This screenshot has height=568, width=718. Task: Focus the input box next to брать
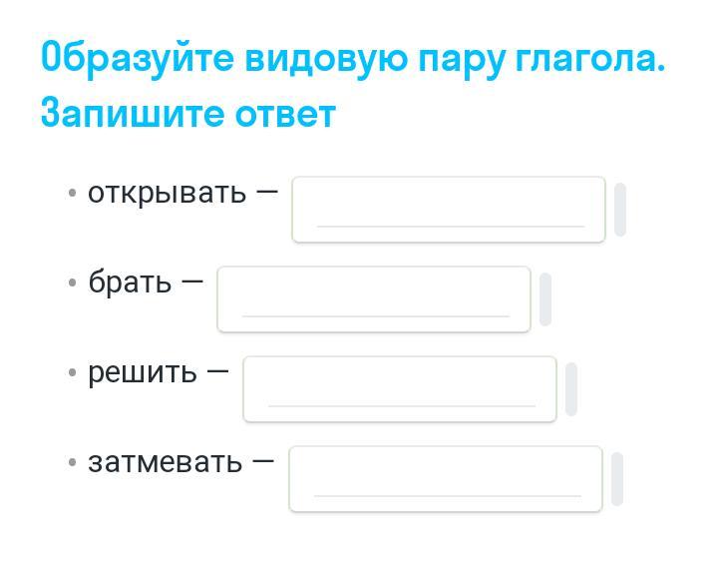click(x=374, y=299)
